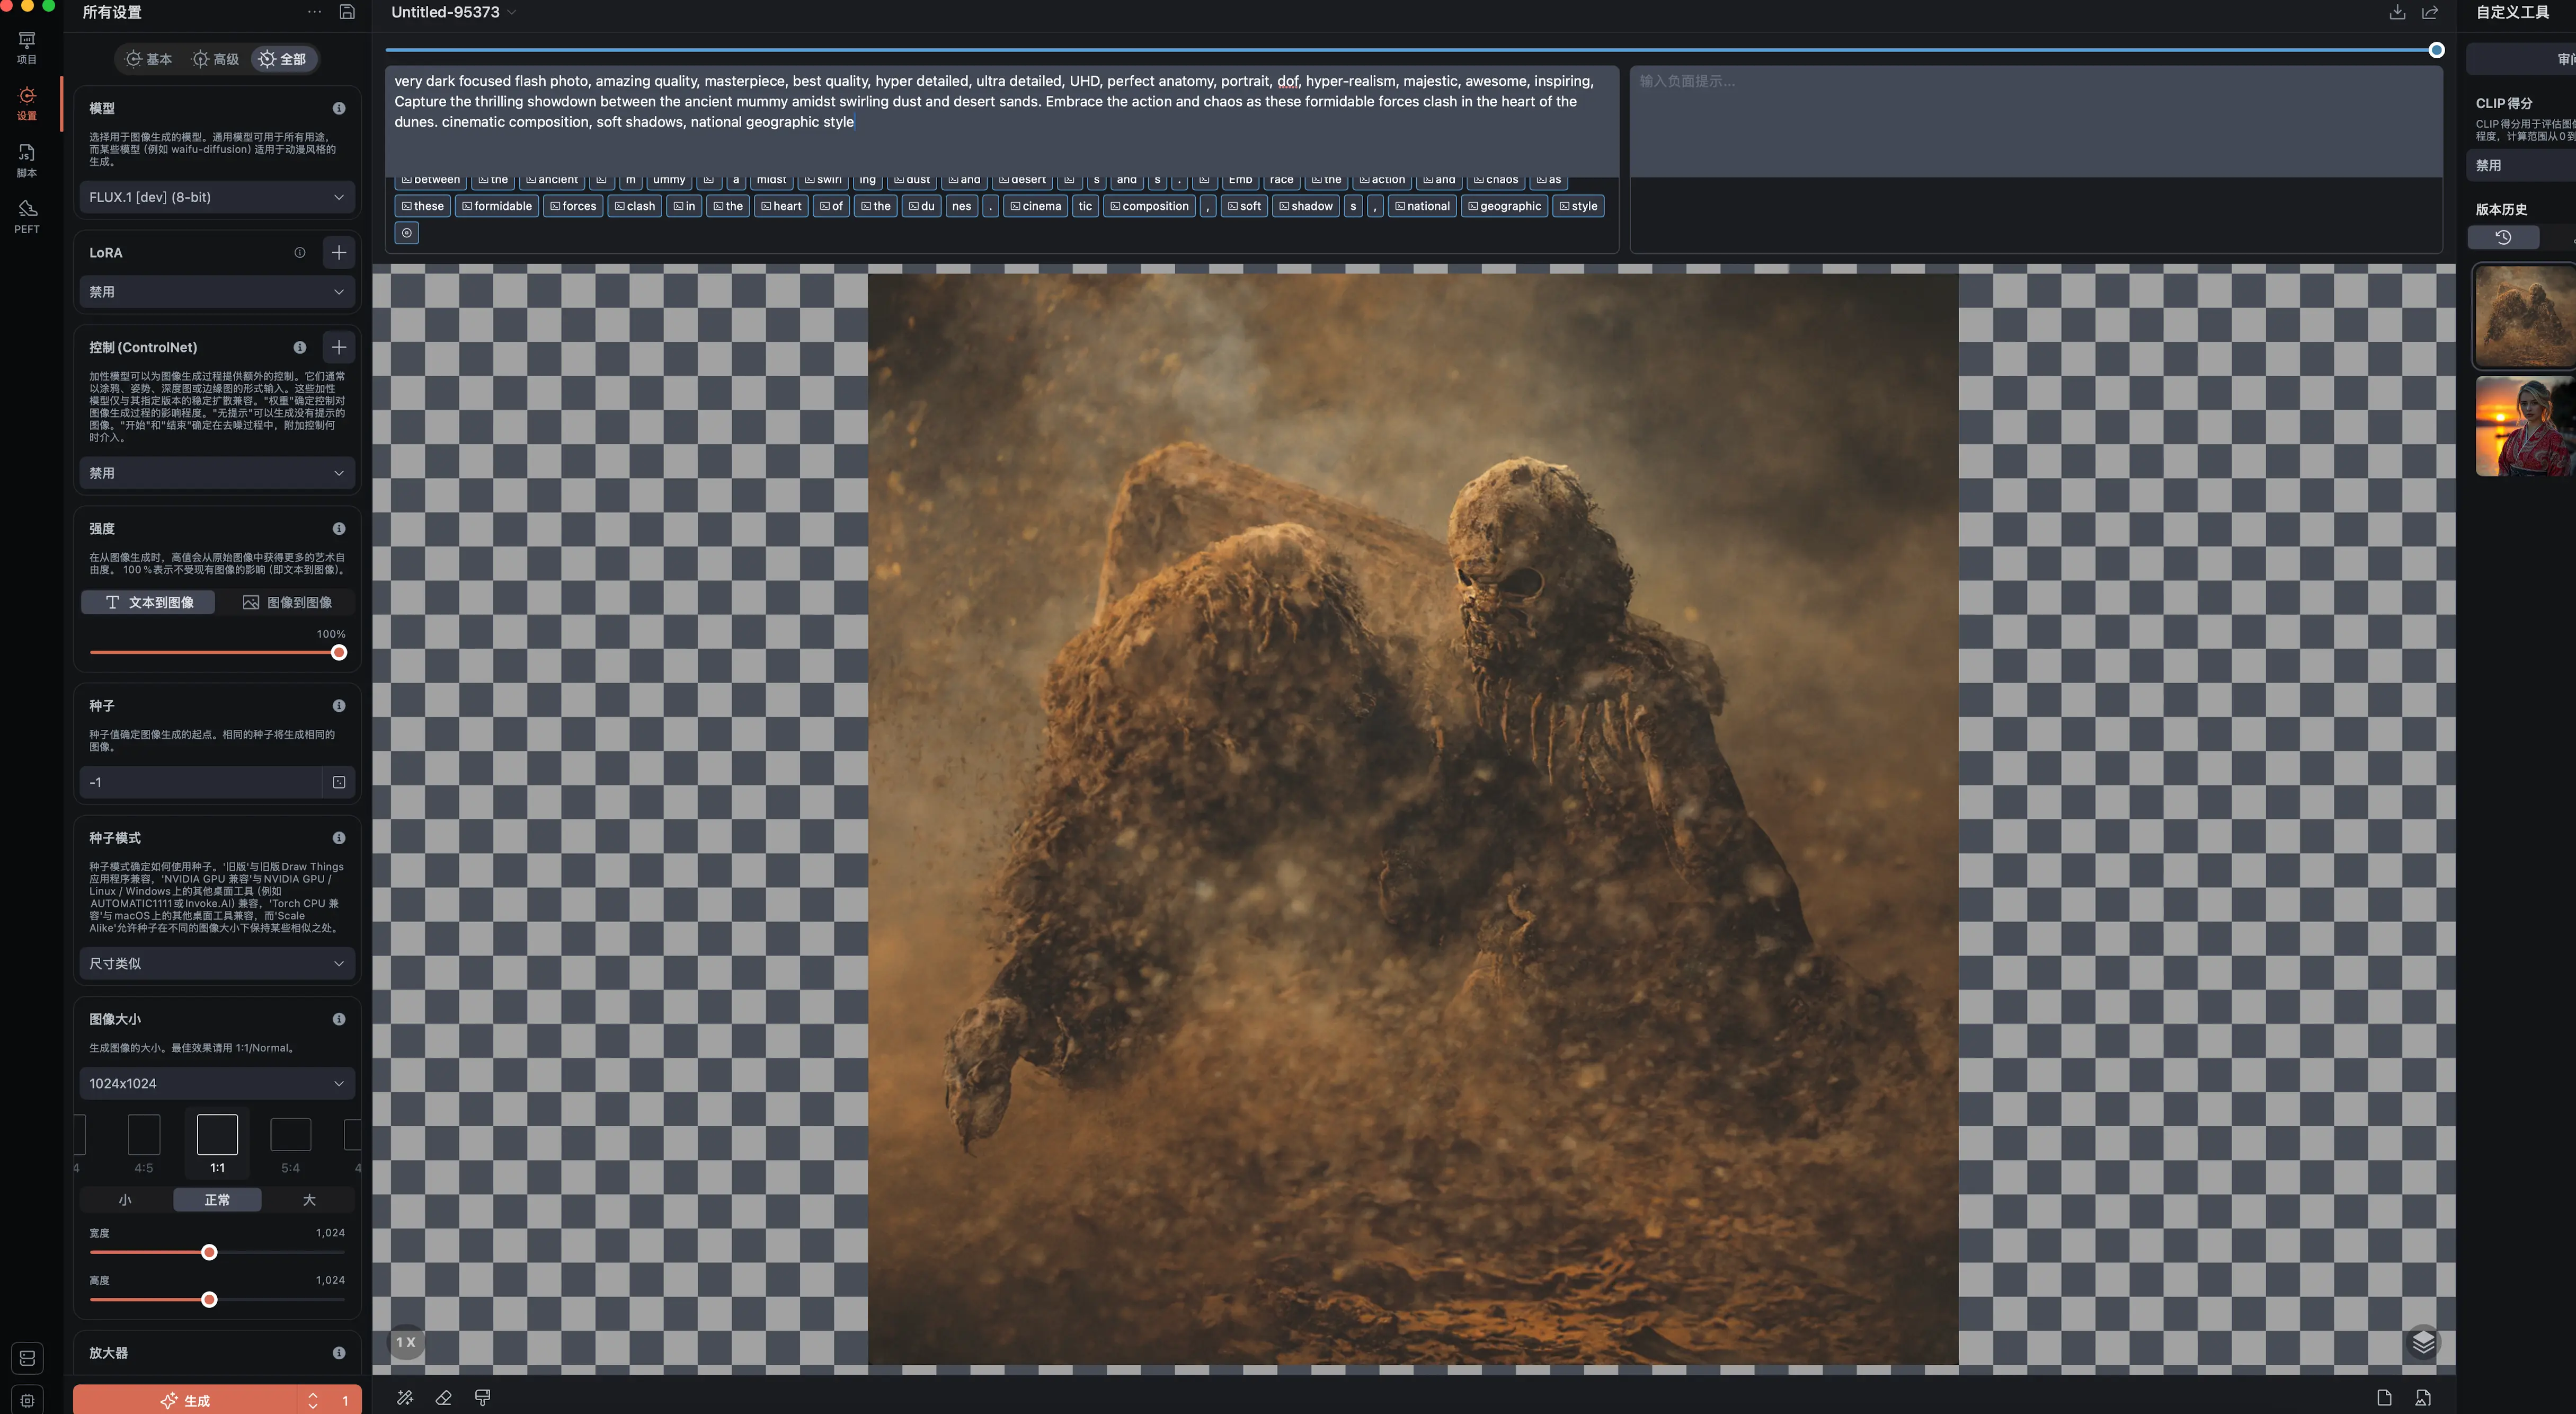Click the 生成 generate button

pyautogui.click(x=185, y=1401)
